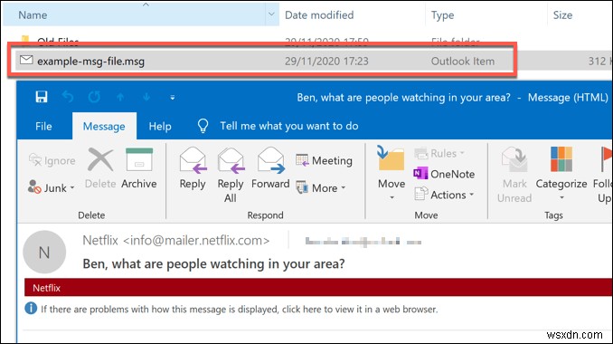Go to next item with down arrow
613x344 pixels.
(x=146, y=97)
